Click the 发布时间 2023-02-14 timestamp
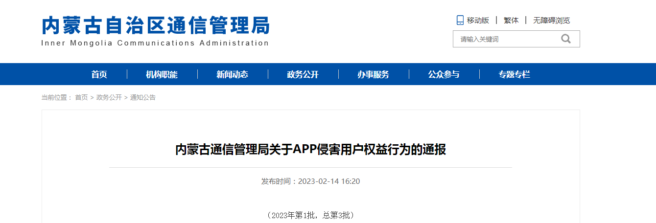The width and height of the screenshot is (656, 223). point(310,181)
